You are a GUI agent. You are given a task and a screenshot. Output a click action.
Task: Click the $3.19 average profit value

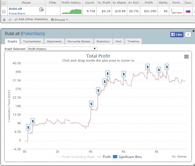[x=106, y=11]
